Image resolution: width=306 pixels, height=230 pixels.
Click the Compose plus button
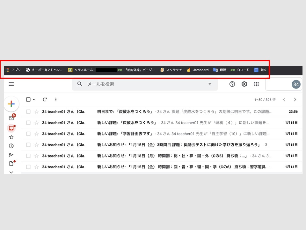(x=11, y=104)
